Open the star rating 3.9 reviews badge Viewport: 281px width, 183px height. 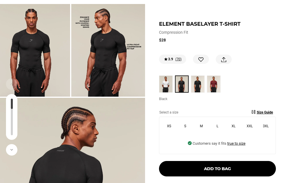click(173, 59)
